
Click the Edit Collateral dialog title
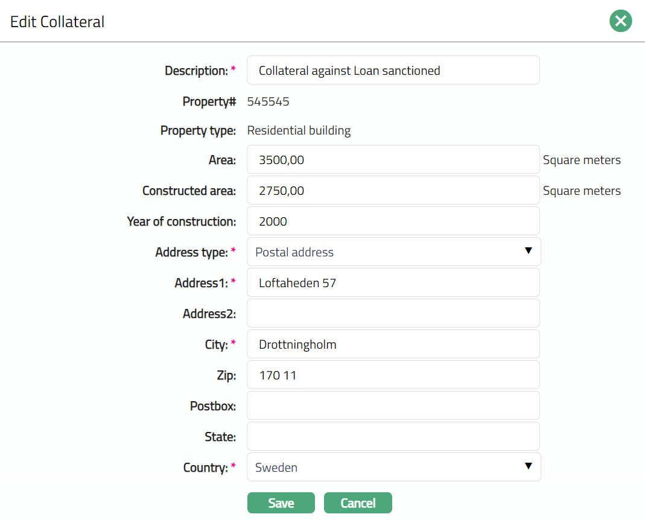(57, 22)
